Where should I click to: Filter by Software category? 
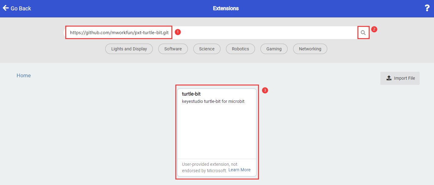[173, 49]
